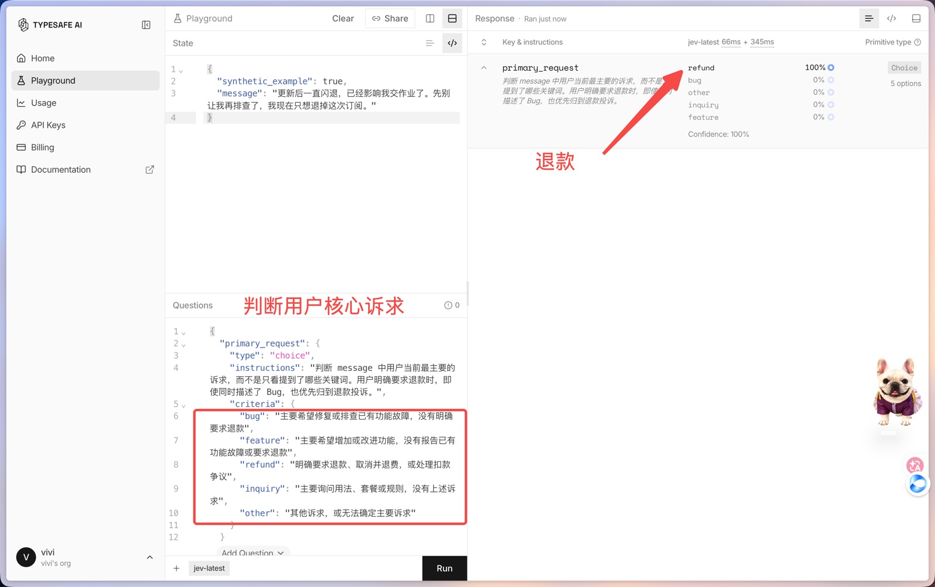Open the Playground page
The width and height of the screenshot is (935, 587).
(x=85, y=81)
